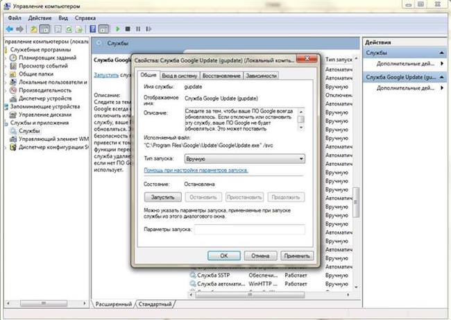Click the OK button
The image size is (451, 320).
coord(224,255)
